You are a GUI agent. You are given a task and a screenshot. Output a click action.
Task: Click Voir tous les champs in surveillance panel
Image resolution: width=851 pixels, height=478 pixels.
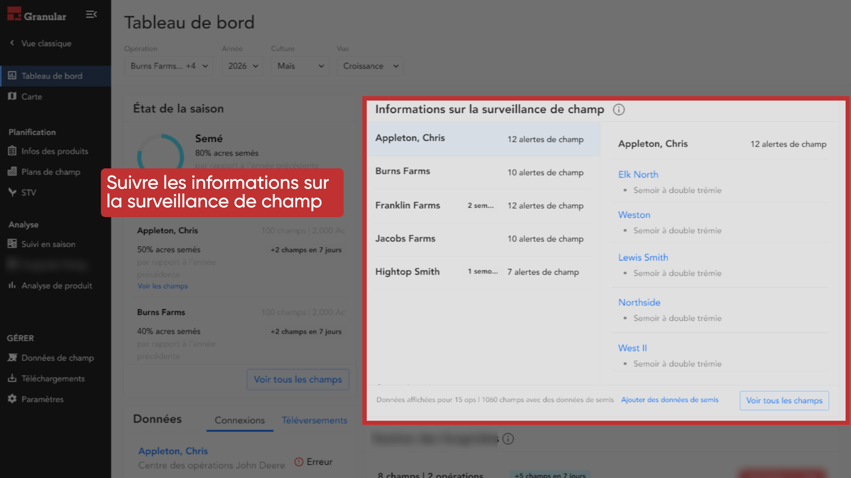[784, 400]
